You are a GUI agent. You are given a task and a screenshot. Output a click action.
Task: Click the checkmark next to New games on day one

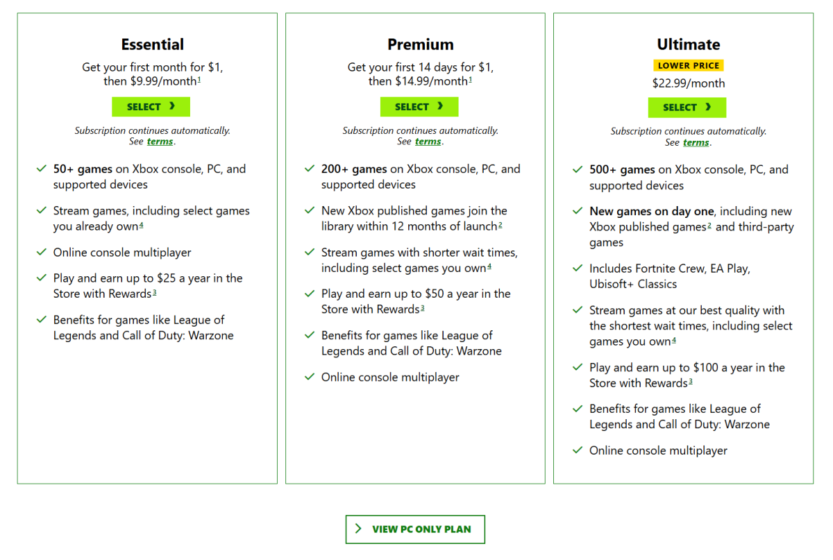(578, 211)
